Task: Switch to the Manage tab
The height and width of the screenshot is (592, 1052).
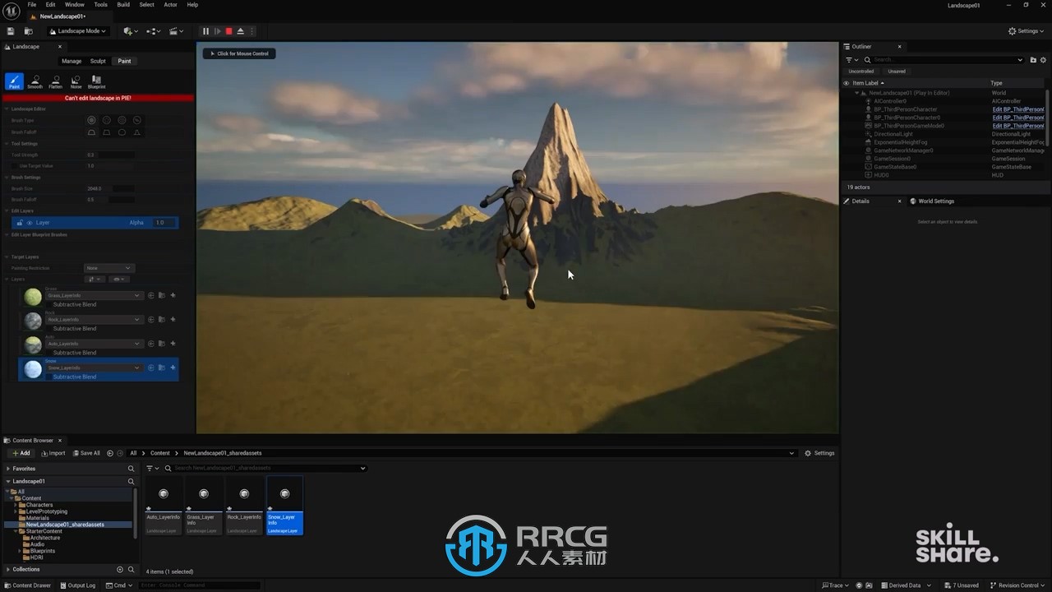Action: pos(72,61)
